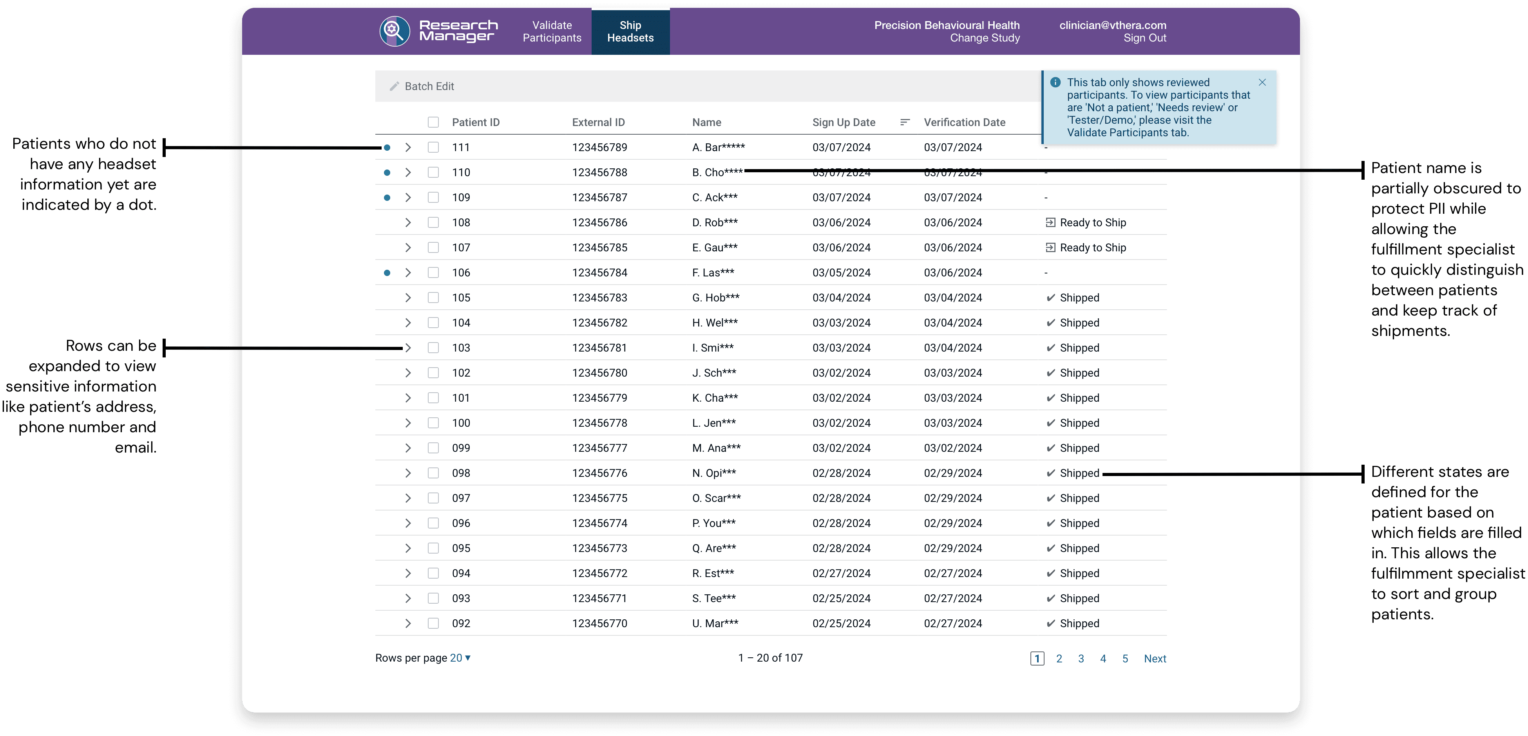The image size is (1528, 736).
Task: Open Rows per page dropdown
Action: (x=460, y=658)
